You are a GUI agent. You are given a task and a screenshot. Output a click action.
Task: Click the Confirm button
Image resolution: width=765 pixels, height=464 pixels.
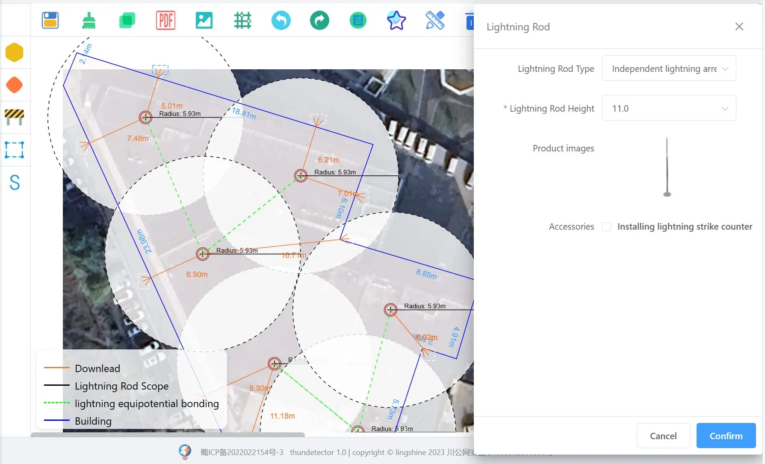point(726,436)
